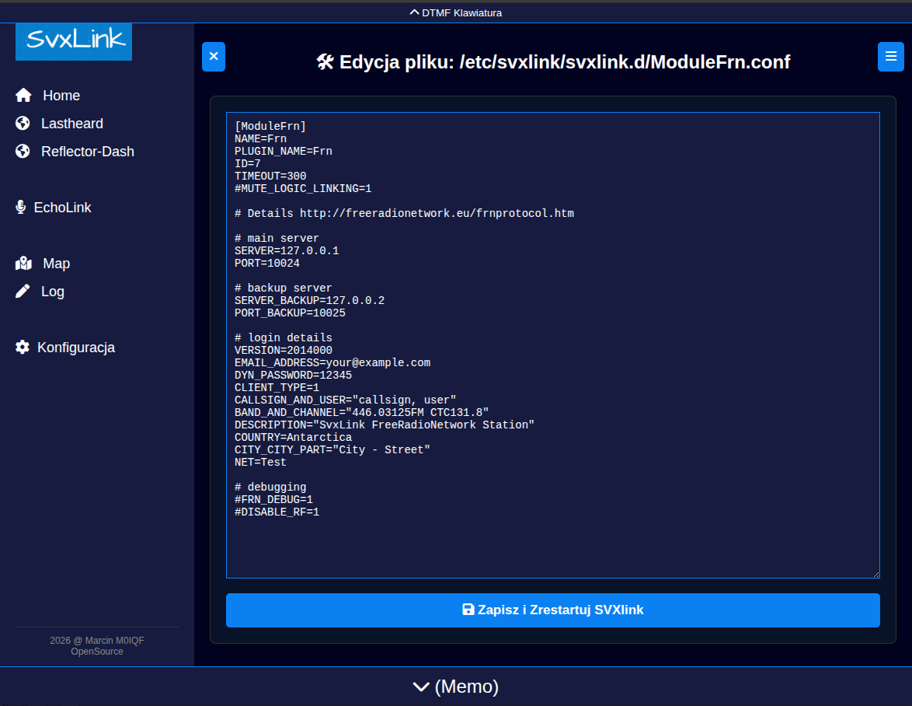The image size is (912, 706).
Task: Click the Home house icon
Action: 23,96
